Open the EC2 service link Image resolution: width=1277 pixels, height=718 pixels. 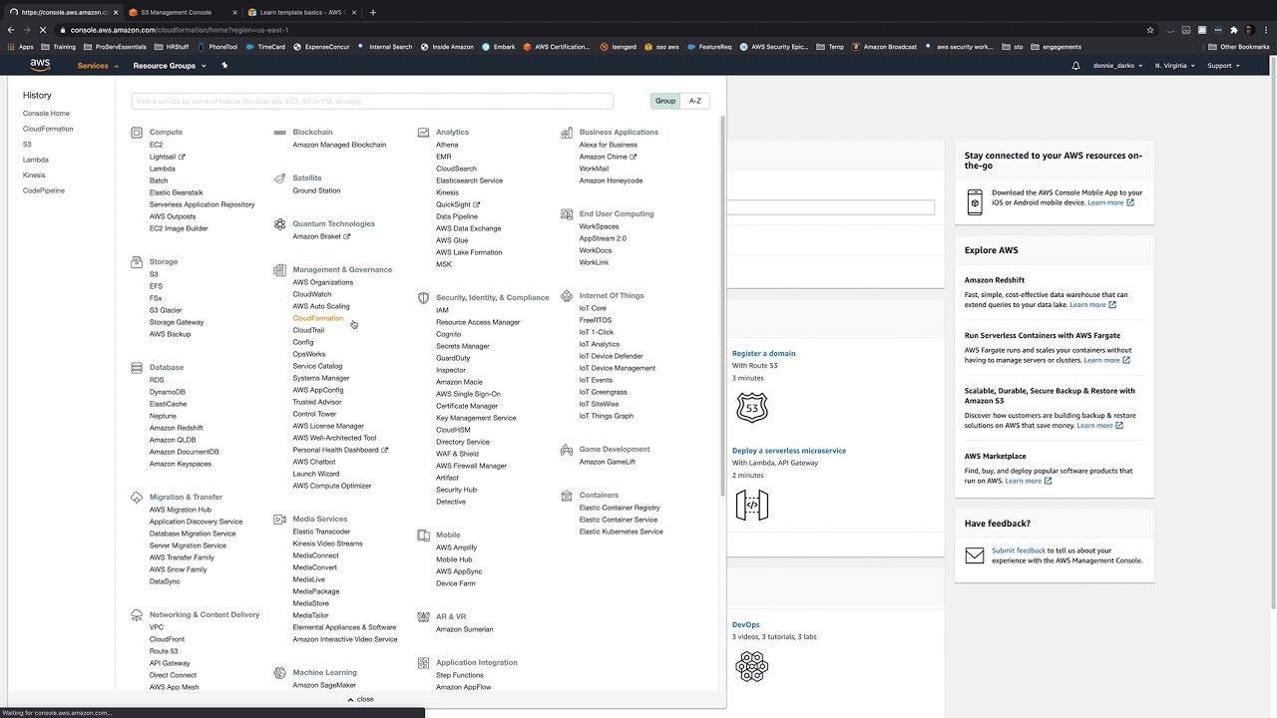156,145
